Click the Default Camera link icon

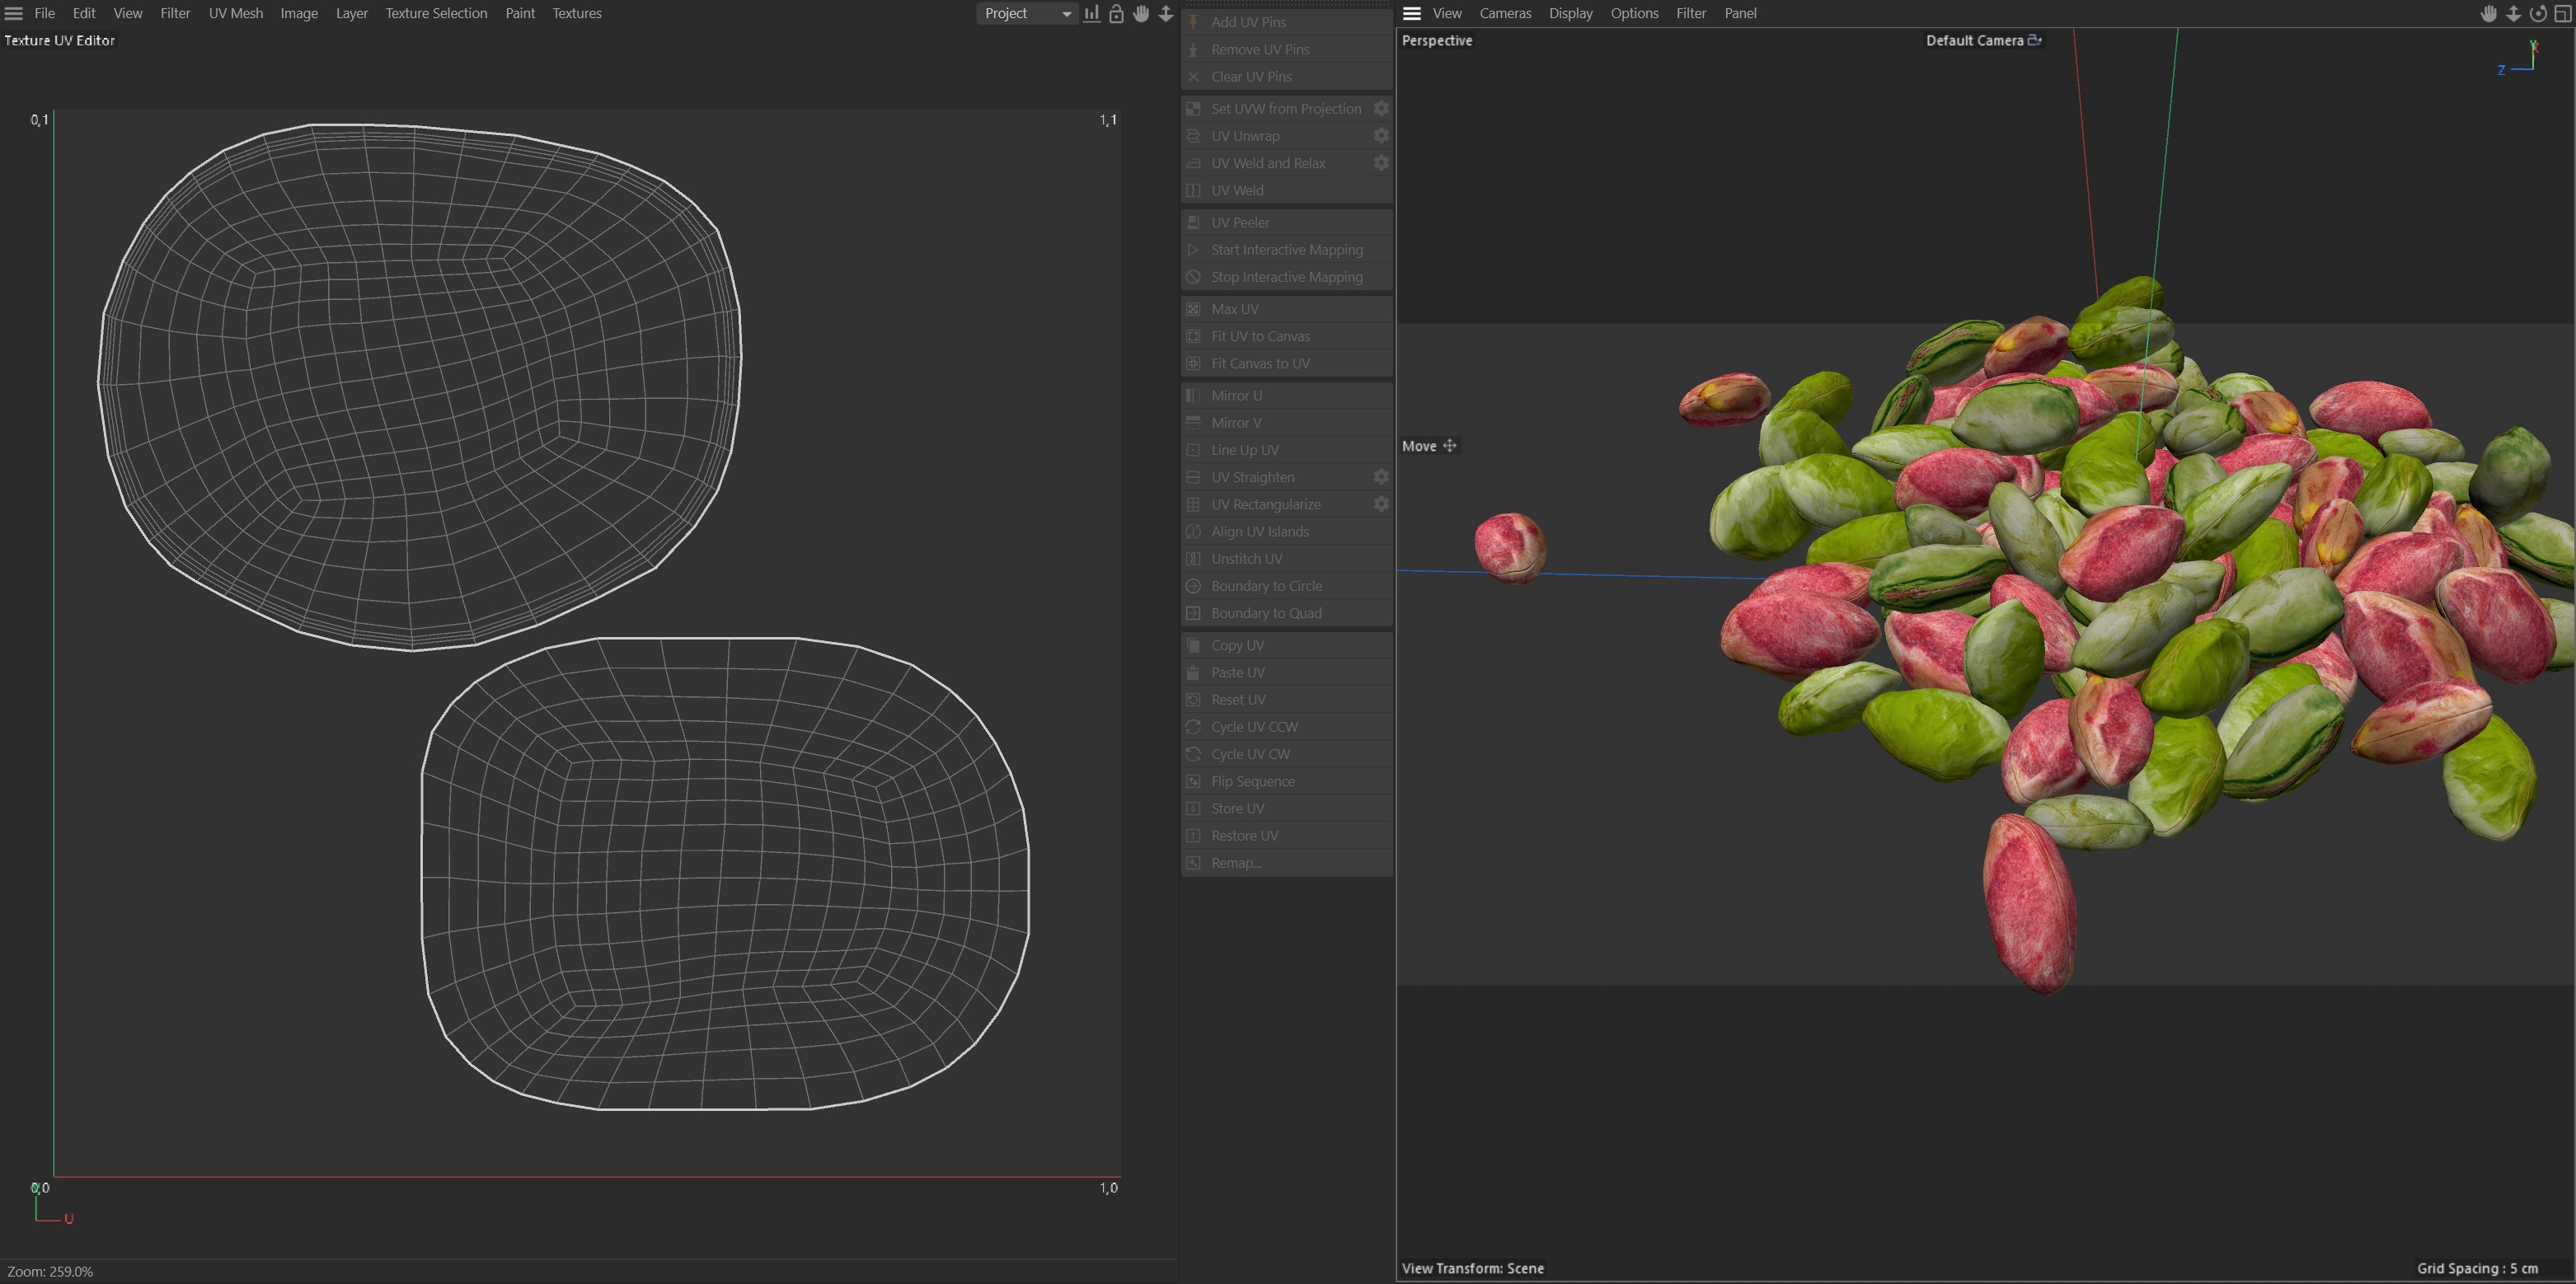[2034, 40]
